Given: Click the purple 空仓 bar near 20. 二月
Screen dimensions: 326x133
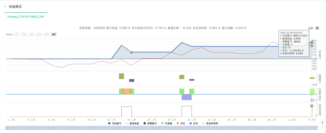Looking at the screenshot, I should 187,97.
